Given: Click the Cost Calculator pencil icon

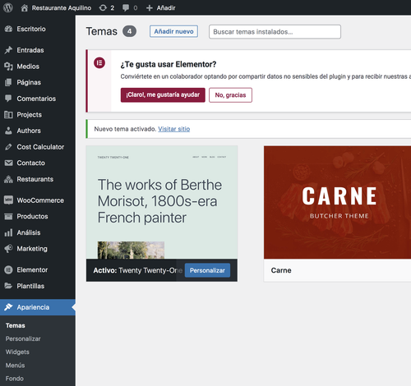Looking at the screenshot, I should pyautogui.click(x=8, y=147).
